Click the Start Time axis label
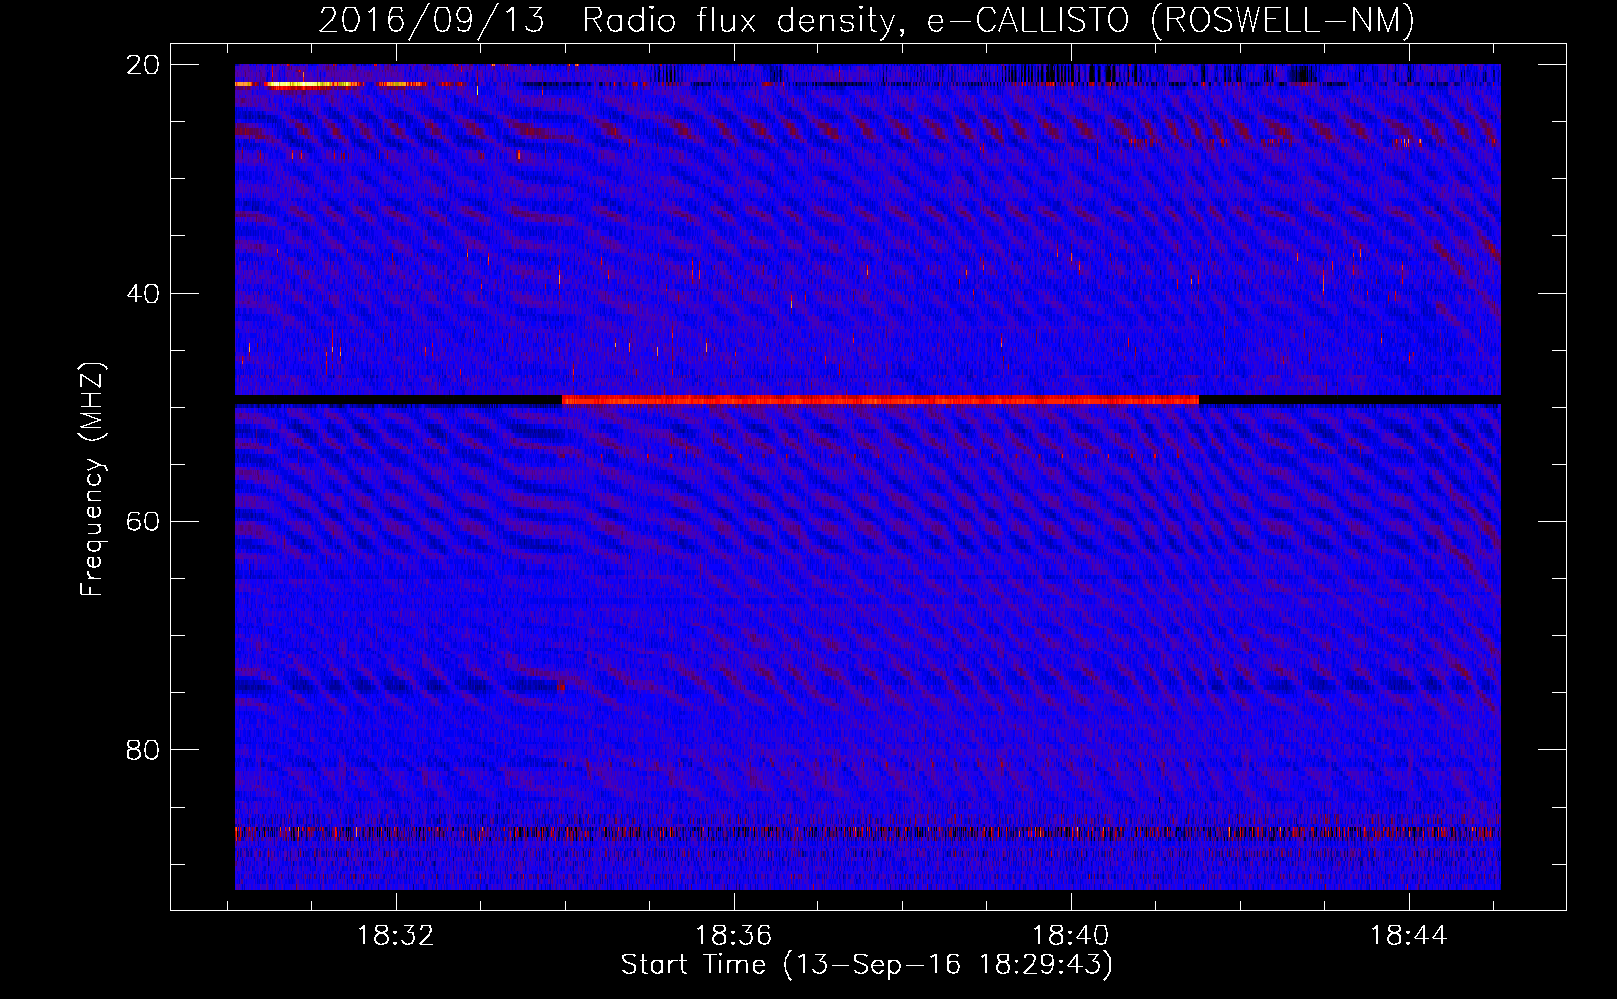 click(x=866, y=965)
